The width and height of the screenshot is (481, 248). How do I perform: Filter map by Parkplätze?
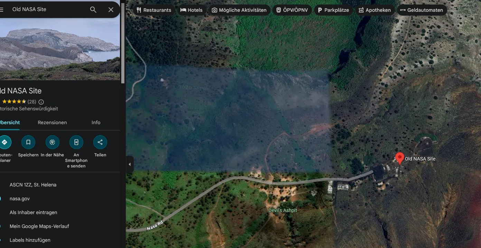point(333,10)
